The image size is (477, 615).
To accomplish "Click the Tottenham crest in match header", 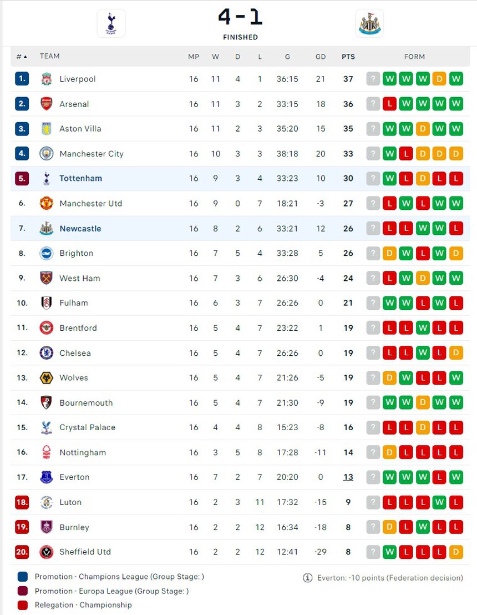I will (111, 23).
